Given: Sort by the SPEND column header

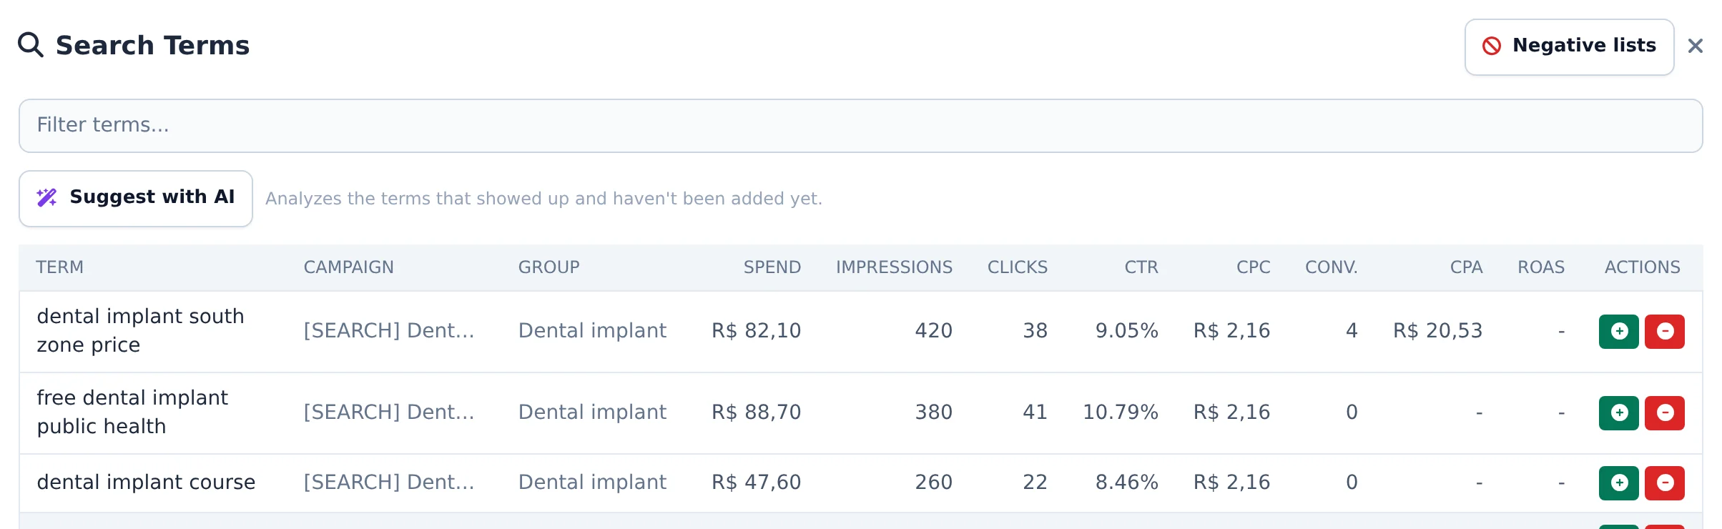Looking at the screenshot, I should pos(772,267).
